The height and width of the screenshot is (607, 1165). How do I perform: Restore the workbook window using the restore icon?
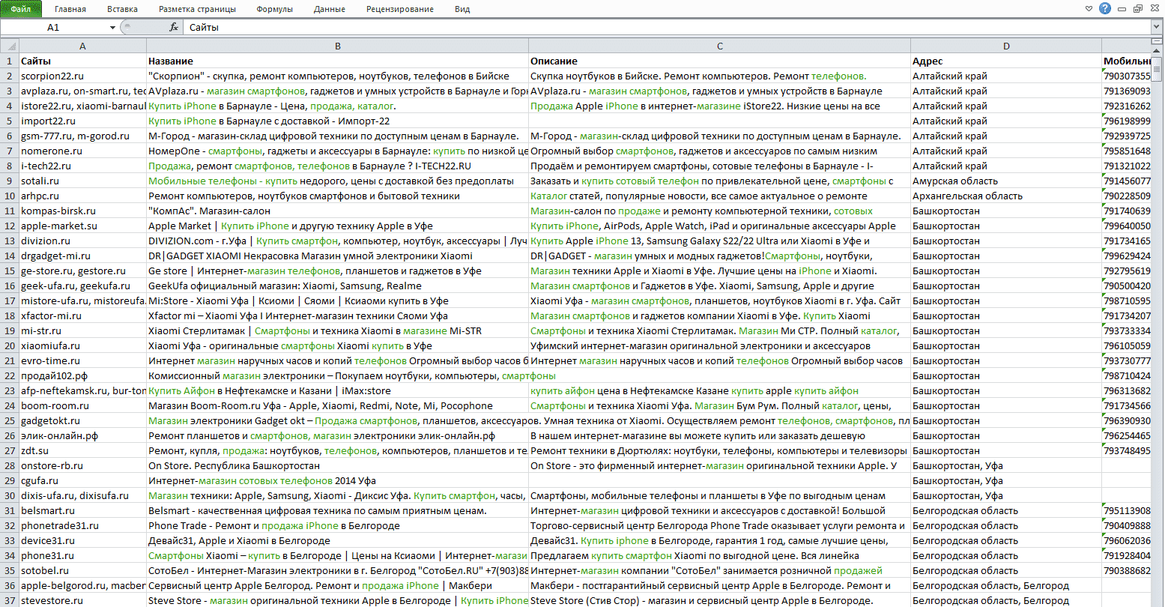[1138, 9]
